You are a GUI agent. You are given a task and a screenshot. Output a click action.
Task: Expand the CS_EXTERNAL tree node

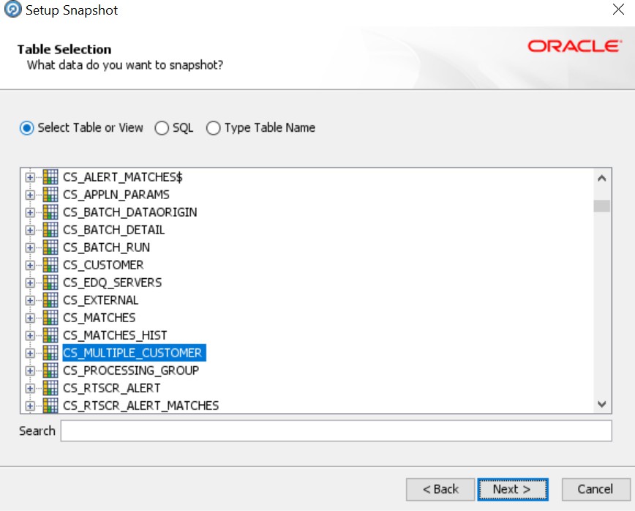click(29, 301)
